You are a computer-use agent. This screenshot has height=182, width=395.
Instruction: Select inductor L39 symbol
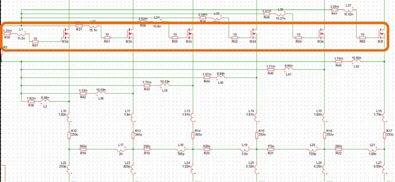click(165, 85)
